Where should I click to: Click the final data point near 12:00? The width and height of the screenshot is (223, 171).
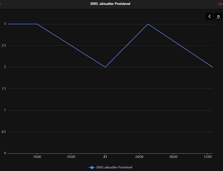(x=212, y=67)
